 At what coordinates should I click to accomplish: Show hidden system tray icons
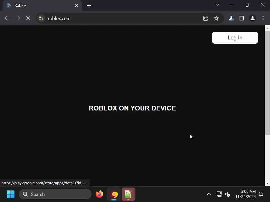point(209,194)
